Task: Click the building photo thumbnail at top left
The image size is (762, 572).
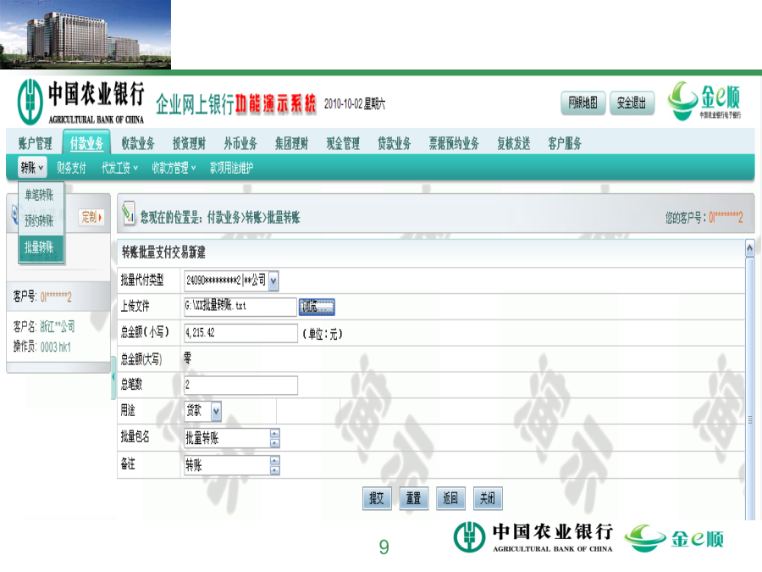Action: [86, 35]
